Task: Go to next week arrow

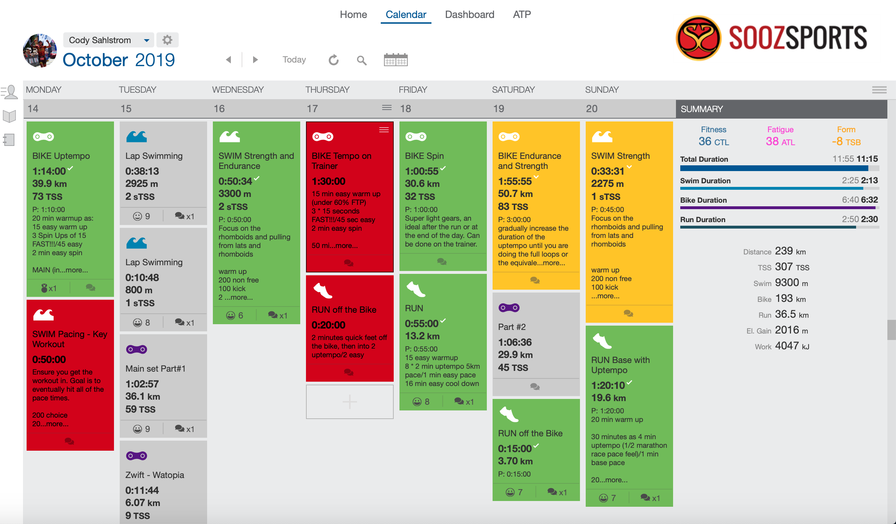Action: pyautogui.click(x=255, y=60)
